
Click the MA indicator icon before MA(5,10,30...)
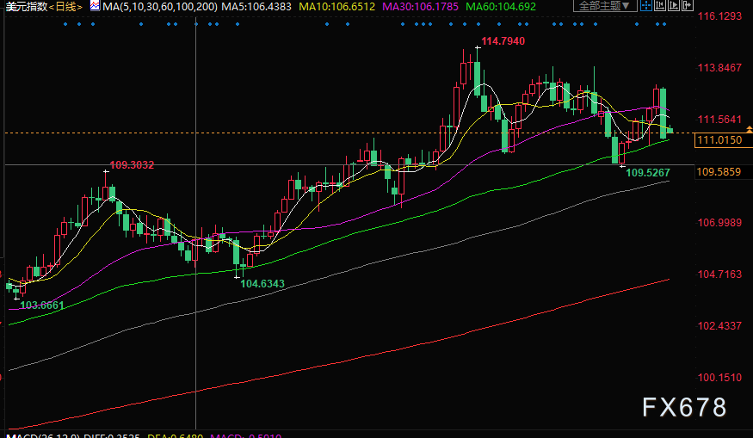(x=96, y=7)
